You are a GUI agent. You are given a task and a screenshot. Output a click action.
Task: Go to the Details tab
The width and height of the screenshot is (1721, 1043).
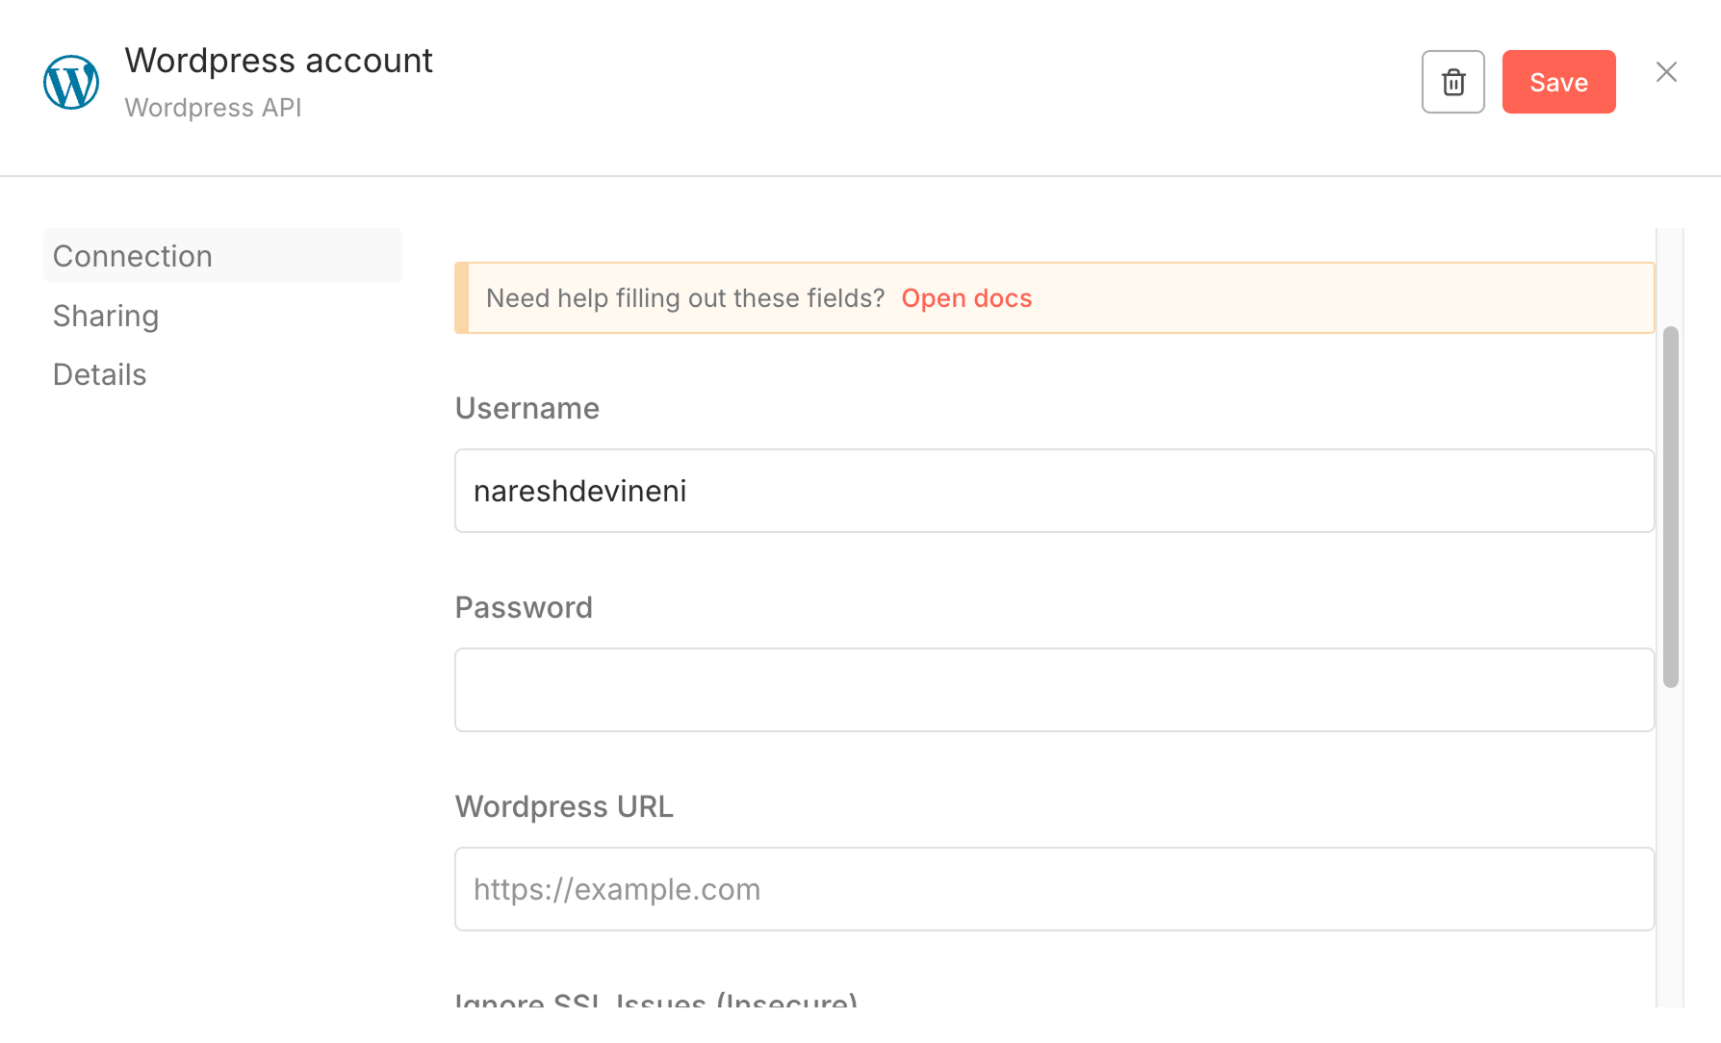100,374
